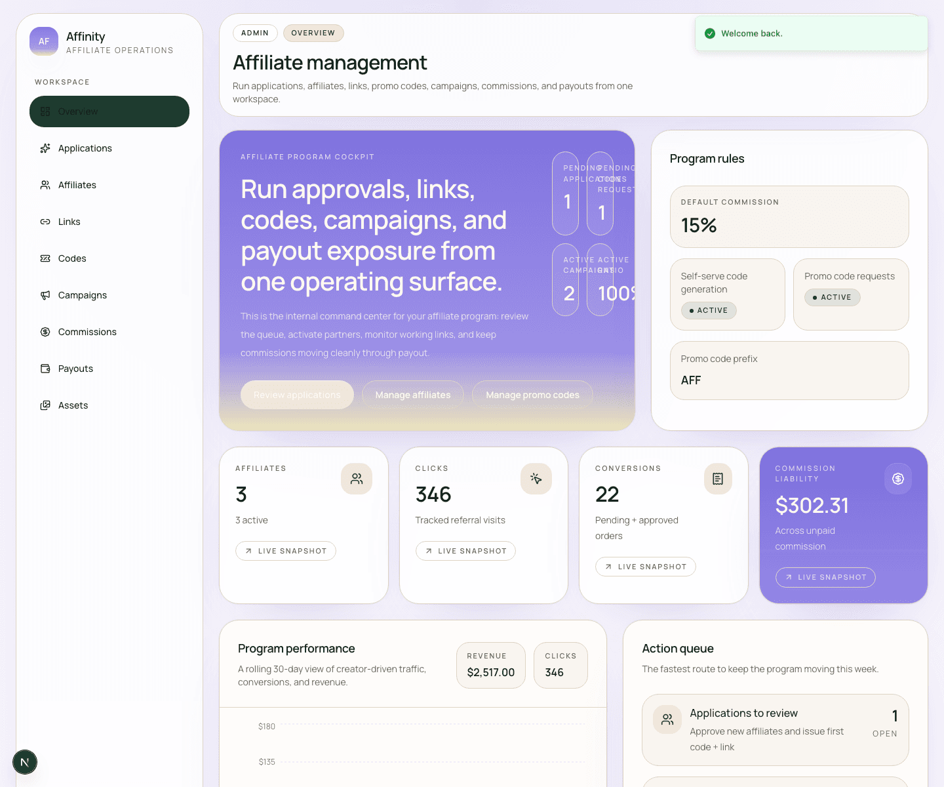Select the Campaigns megaphone icon
This screenshot has width=944, height=787.
(x=45, y=295)
